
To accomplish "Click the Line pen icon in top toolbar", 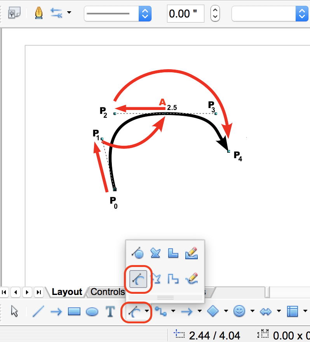I will coord(39,13).
